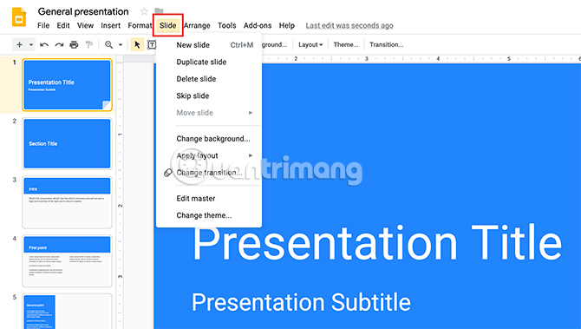
Task: Redo the last action
Action: pos(59,45)
